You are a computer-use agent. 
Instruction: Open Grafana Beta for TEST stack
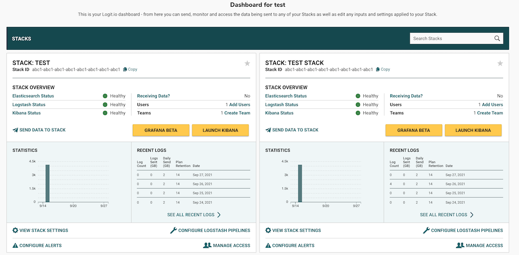point(161,130)
